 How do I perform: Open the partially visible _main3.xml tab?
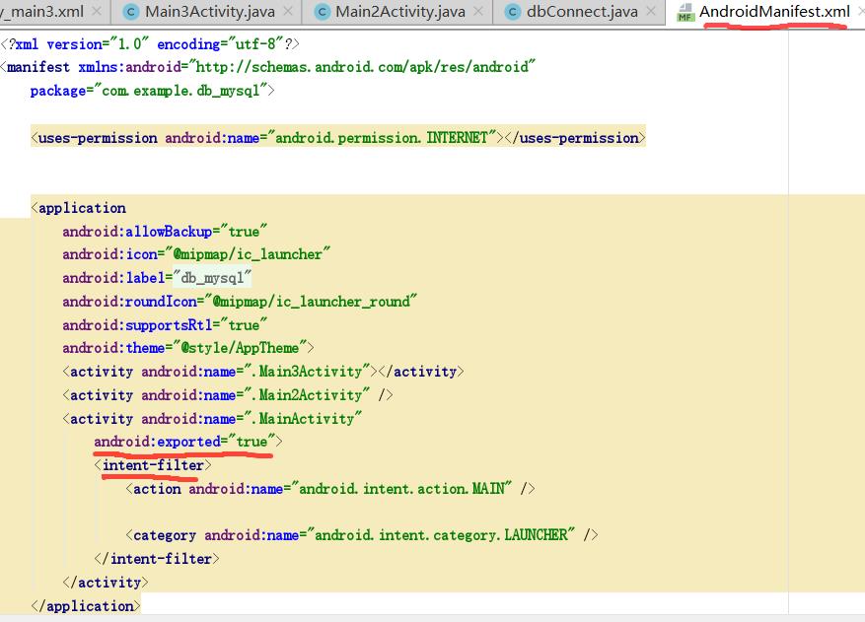tap(42, 12)
